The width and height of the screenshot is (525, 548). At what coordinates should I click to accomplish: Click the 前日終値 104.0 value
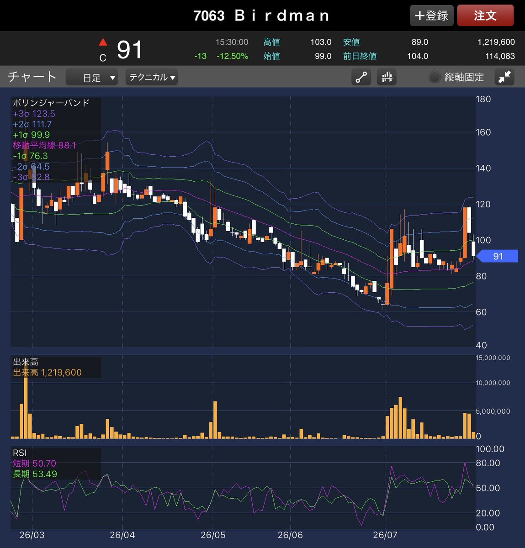point(418,56)
